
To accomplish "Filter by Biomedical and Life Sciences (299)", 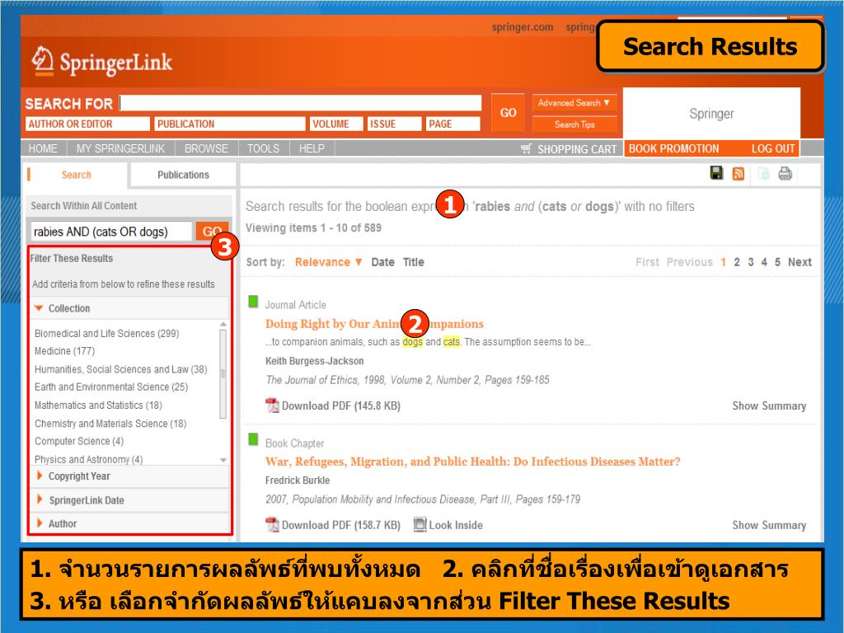I will coord(106,333).
